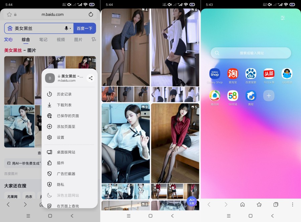
Task: Choose 广告拦截器 menu entry
Action: click(66, 174)
